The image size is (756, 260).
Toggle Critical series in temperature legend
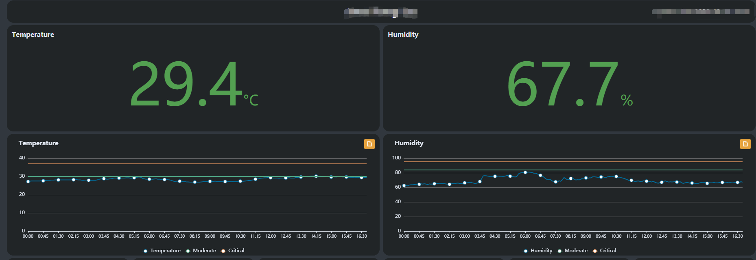pos(232,251)
